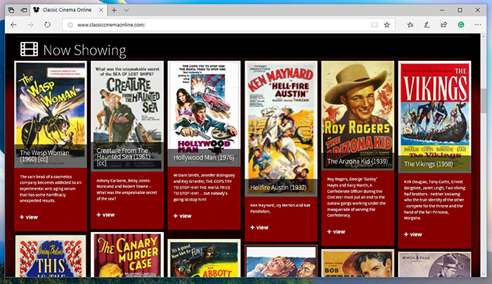
Task: Click Creature From The Haunted Sea (1961) caption
Action: [x=123, y=156]
